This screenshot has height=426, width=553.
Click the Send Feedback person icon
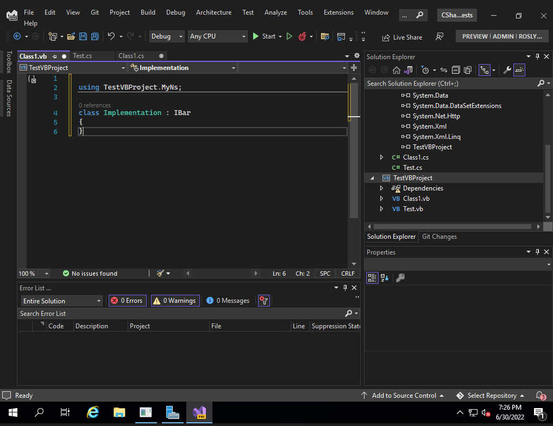(x=439, y=37)
